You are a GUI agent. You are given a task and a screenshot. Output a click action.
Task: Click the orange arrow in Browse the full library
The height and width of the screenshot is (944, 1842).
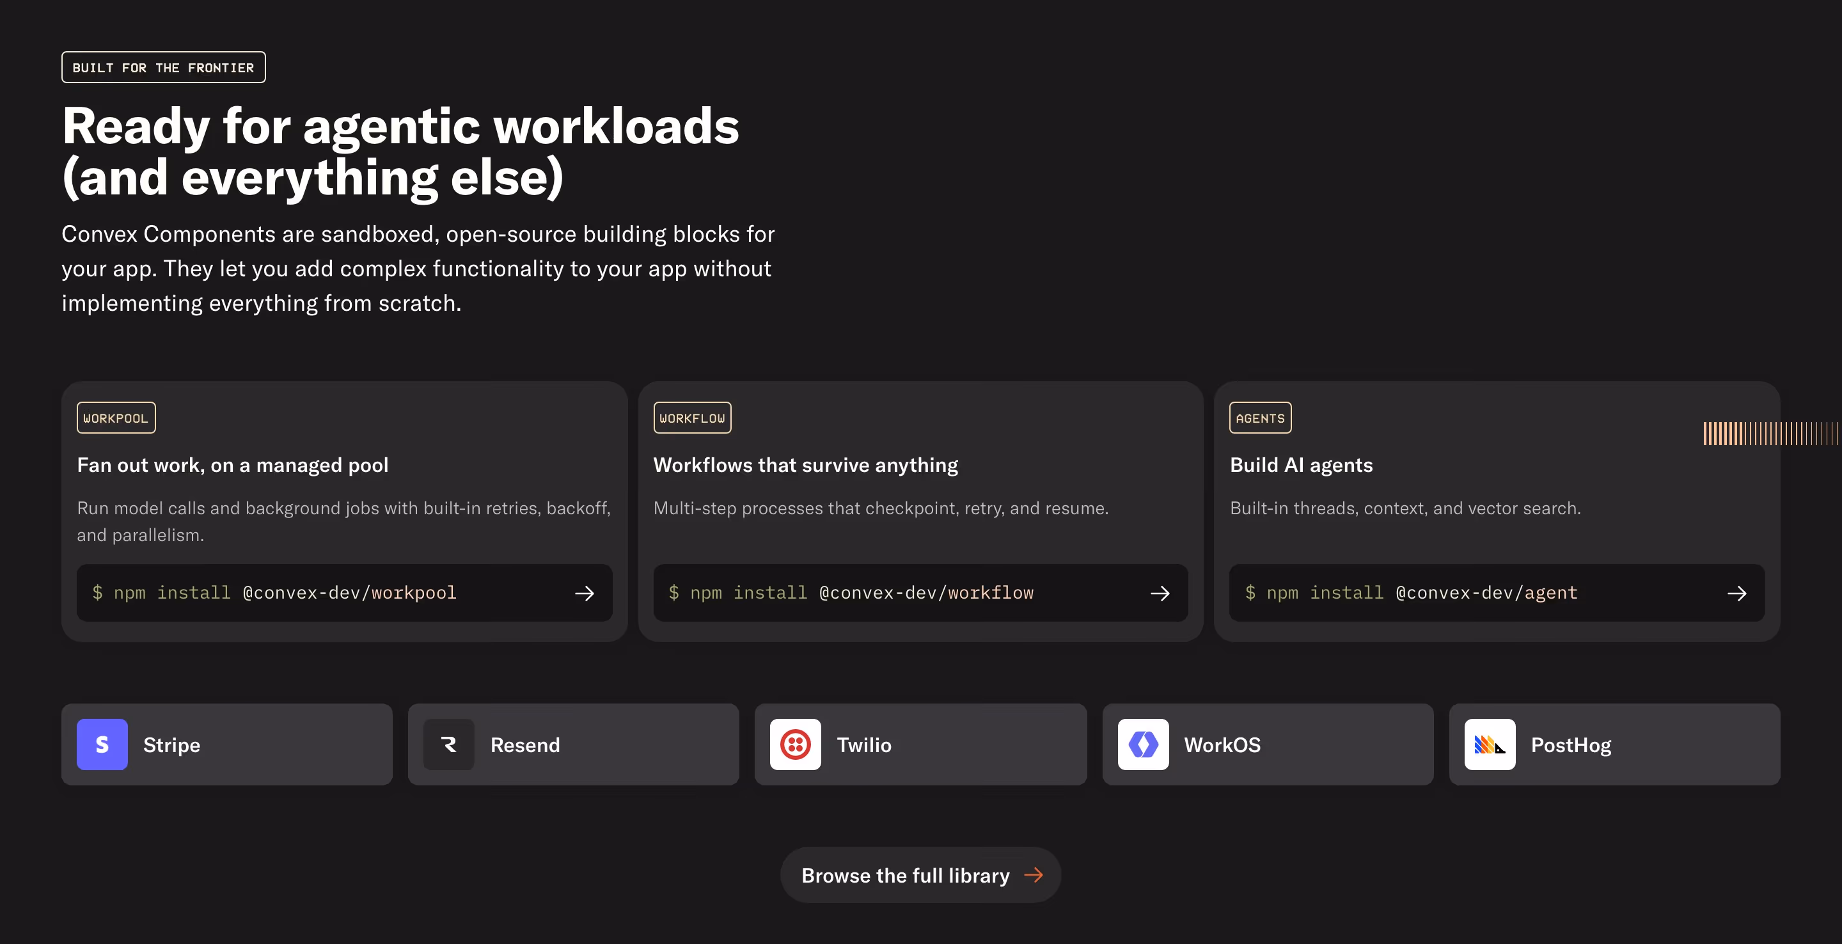1034,875
